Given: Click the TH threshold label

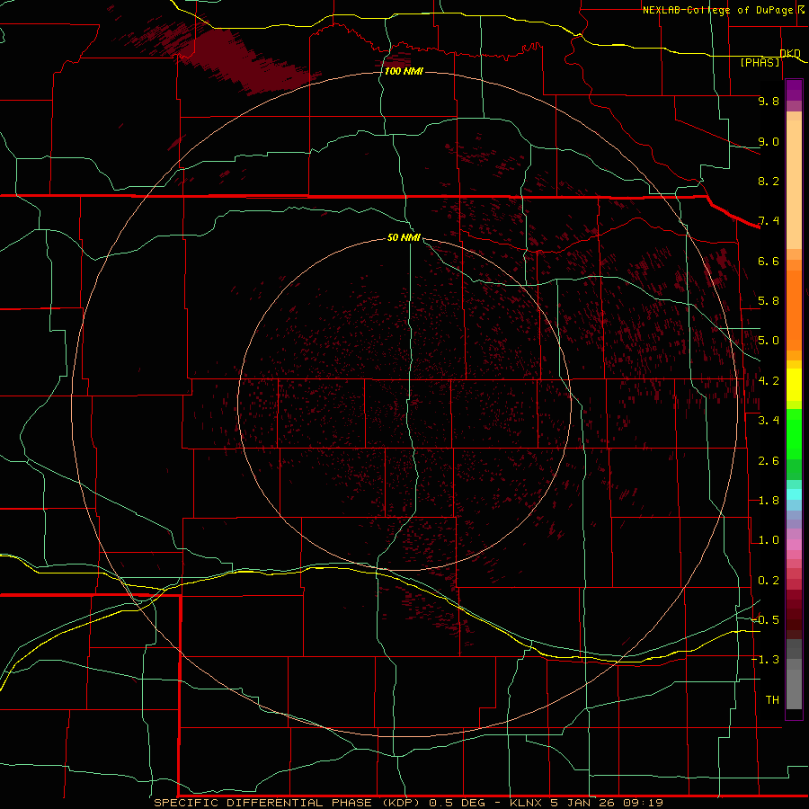Looking at the screenshot, I should click(x=772, y=699).
